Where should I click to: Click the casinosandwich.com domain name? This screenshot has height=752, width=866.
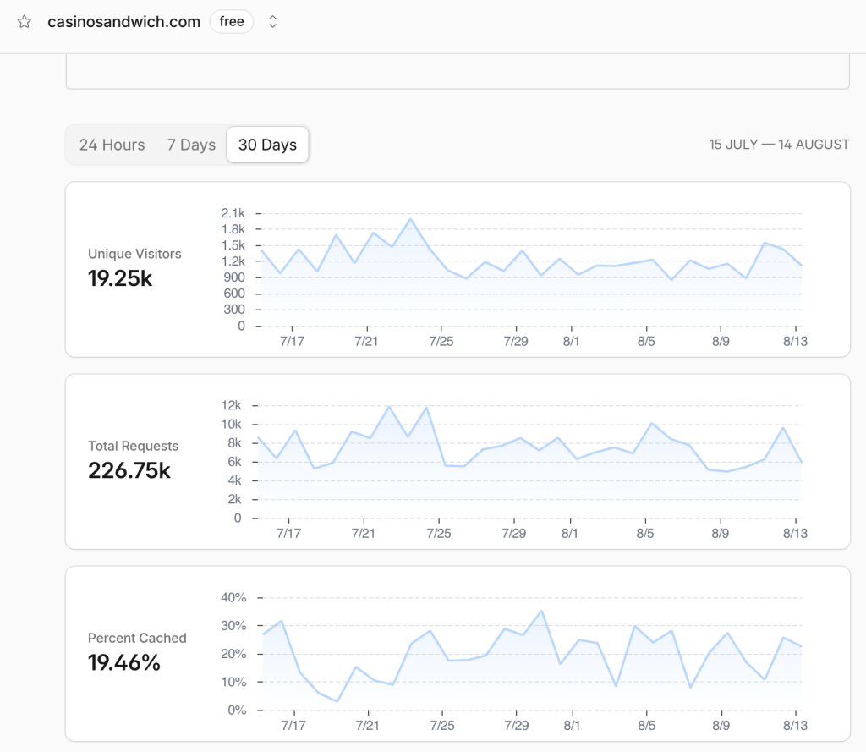click(x=123, y=21)
